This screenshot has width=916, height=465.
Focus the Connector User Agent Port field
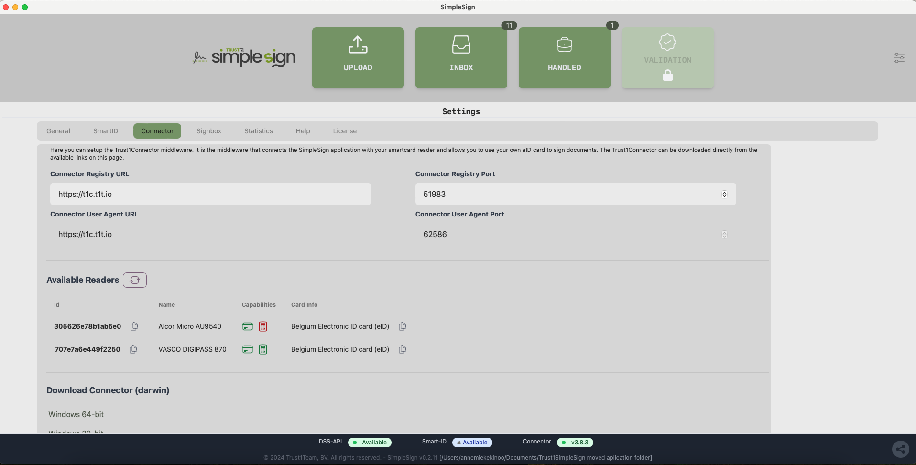click(576, 234)
